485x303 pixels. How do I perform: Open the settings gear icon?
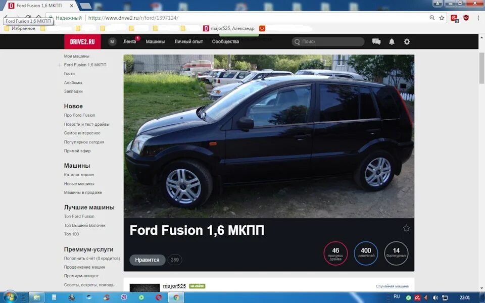coord(407,41)
